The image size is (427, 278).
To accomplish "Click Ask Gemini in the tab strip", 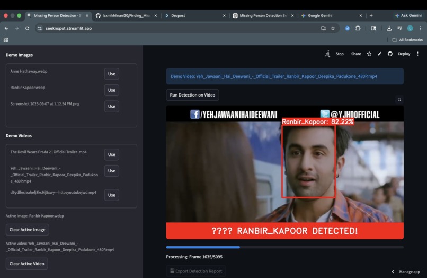I will [x=408, y=15].
